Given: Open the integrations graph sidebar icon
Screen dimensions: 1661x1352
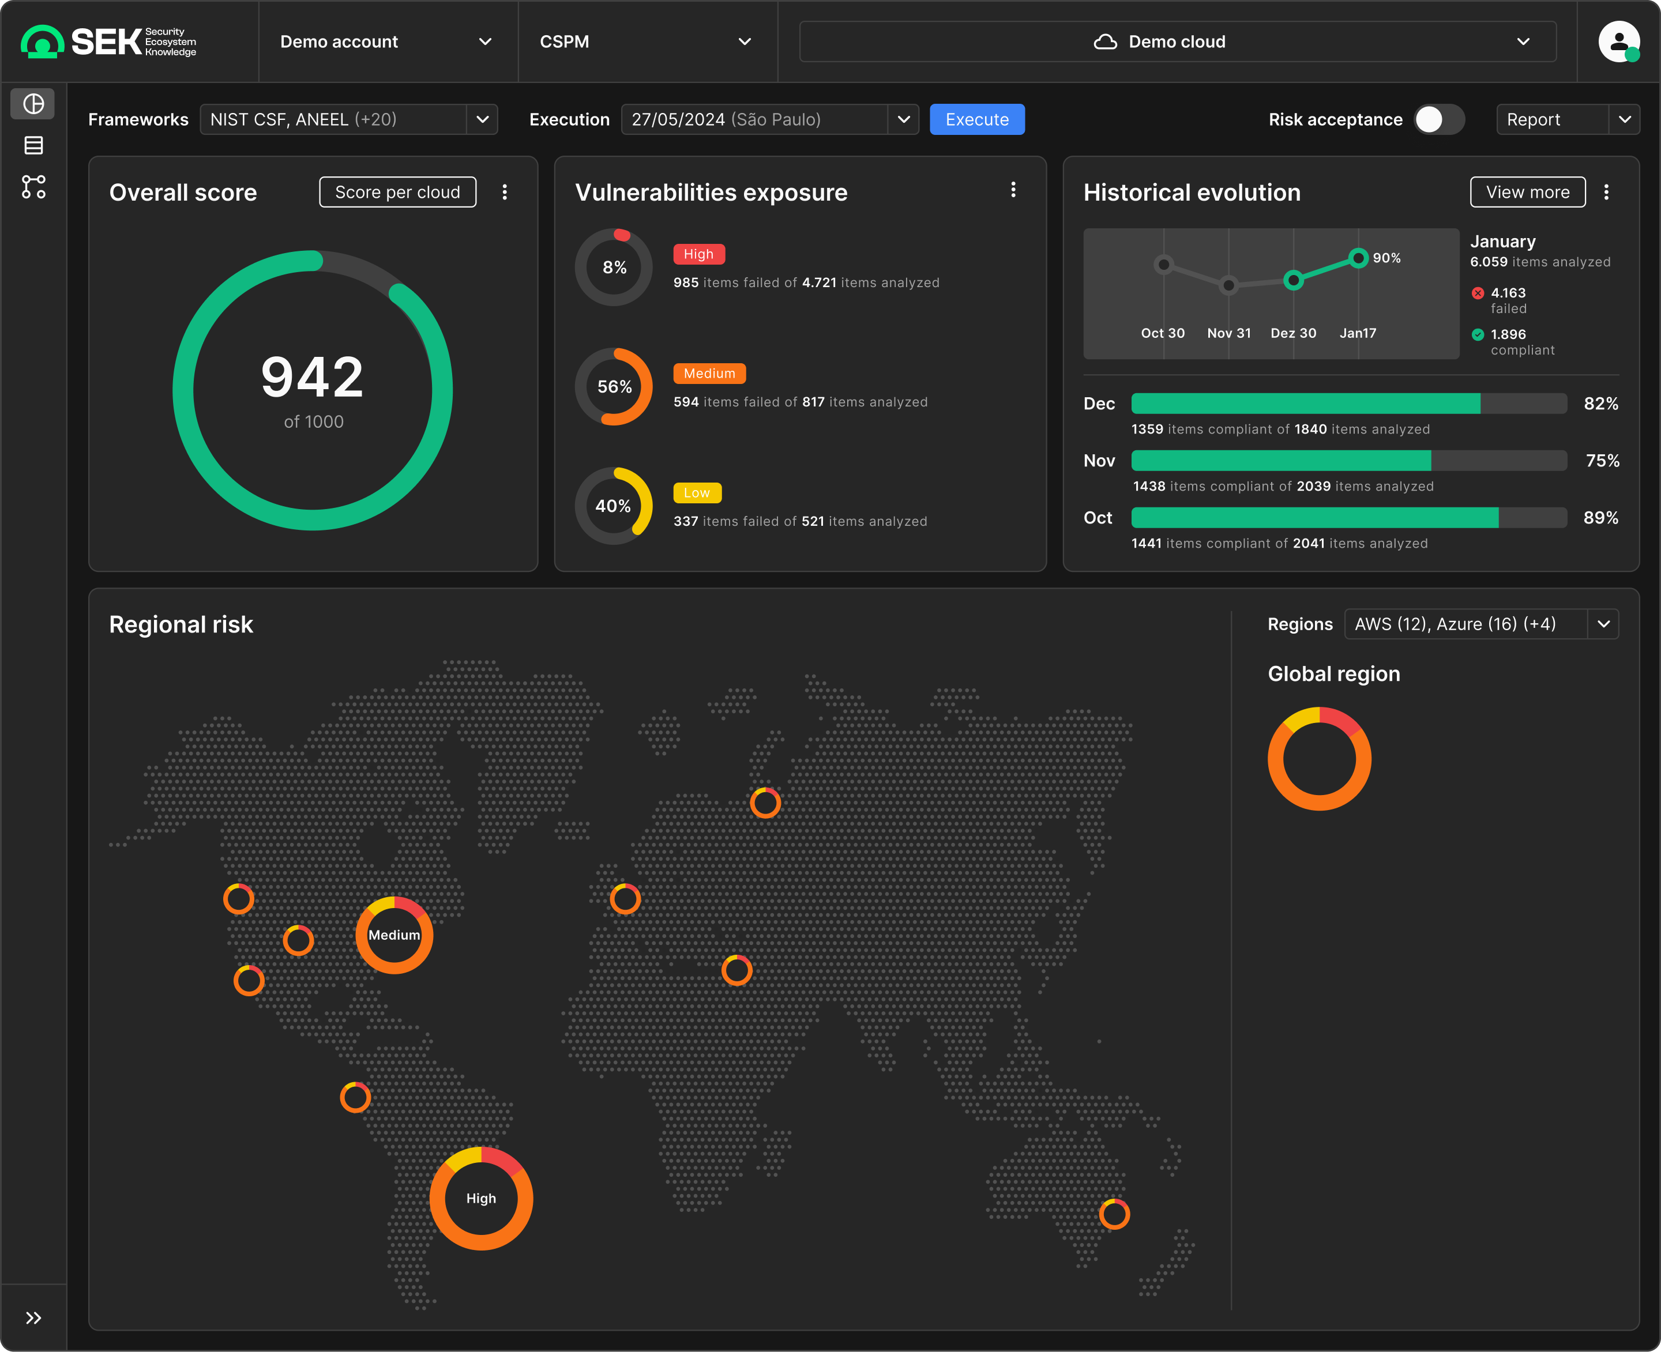Looking at the screenshot, I should click(x=33, y=187).
